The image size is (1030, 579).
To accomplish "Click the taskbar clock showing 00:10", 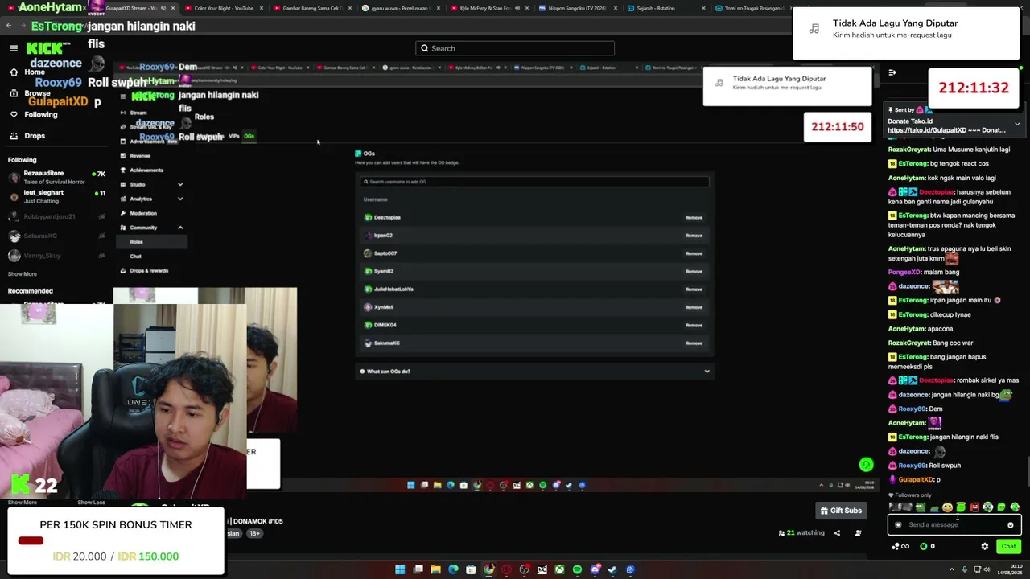I will coord(1009,570).
